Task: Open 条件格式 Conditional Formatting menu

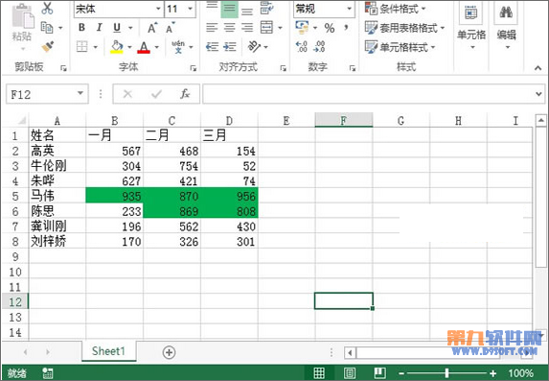Action: coord(395,9)
